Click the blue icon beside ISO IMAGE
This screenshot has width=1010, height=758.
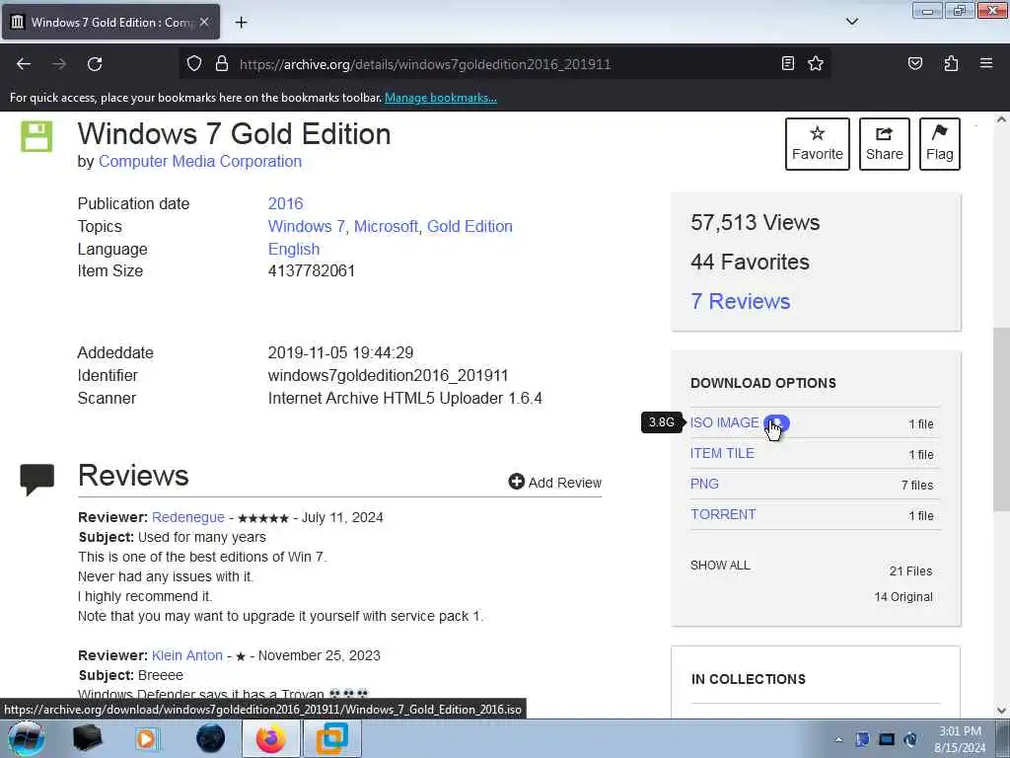[x=776, y=422]
